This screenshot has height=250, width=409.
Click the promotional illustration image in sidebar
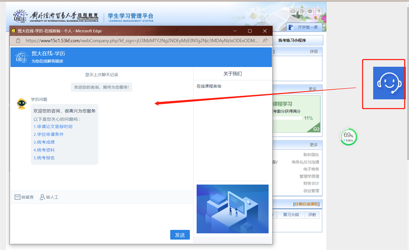tap(232, 209)
